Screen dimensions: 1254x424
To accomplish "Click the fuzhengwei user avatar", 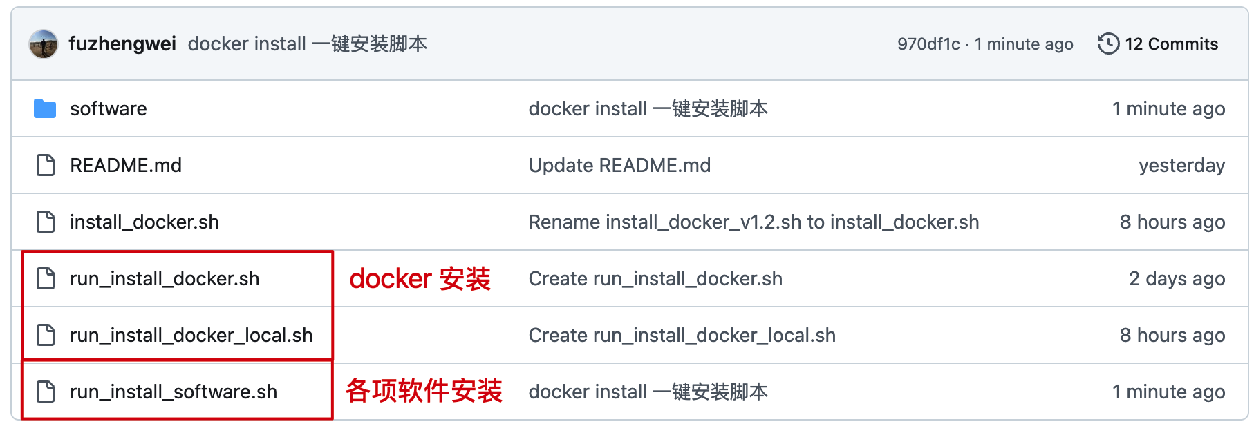I will click(x=44, y=44).
